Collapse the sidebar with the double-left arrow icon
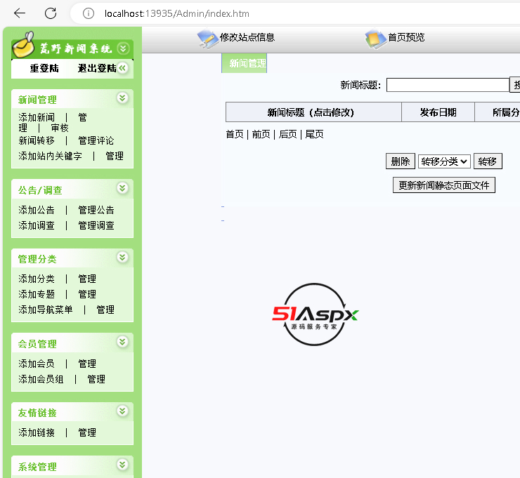This screenshot has width=520, height=478. pyautogui.click(x=122, y=68)
